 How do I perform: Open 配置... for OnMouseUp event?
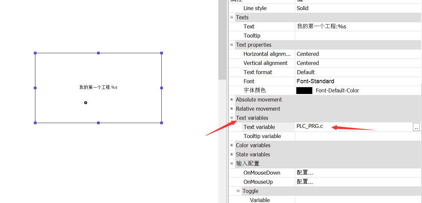(x=304, y=182)
